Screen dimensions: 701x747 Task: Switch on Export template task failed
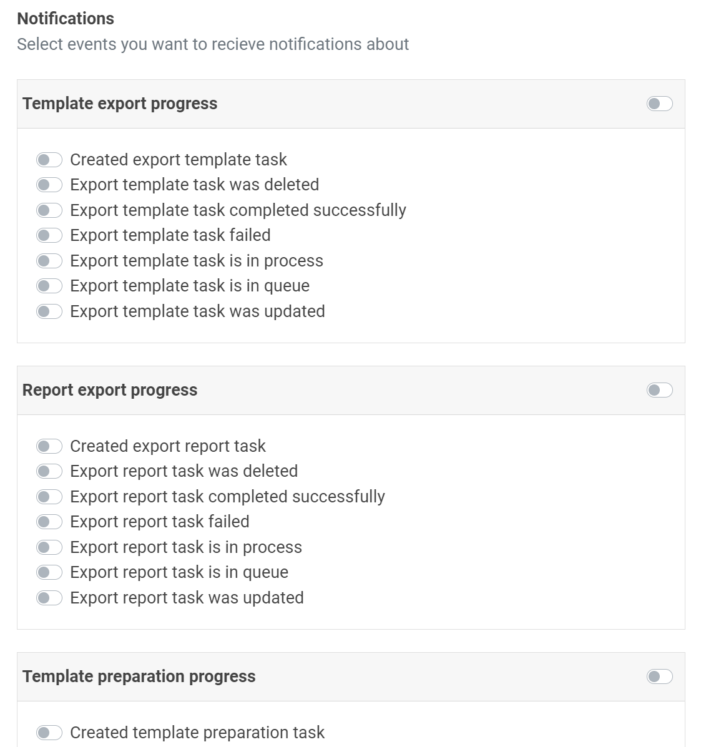click(49, 235)
